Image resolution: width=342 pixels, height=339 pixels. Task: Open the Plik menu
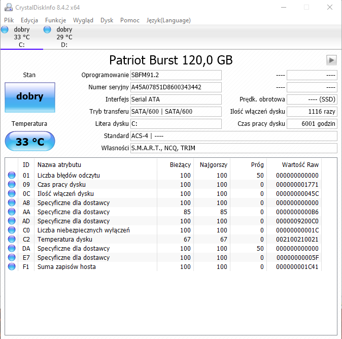pyautogui.click(x=9, y=20)
